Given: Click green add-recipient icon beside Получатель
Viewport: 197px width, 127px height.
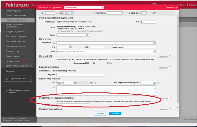Looking at the screenshot, I should click(x=54, y=43).
